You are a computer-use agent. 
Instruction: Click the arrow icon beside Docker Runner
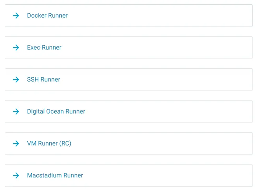16,16
